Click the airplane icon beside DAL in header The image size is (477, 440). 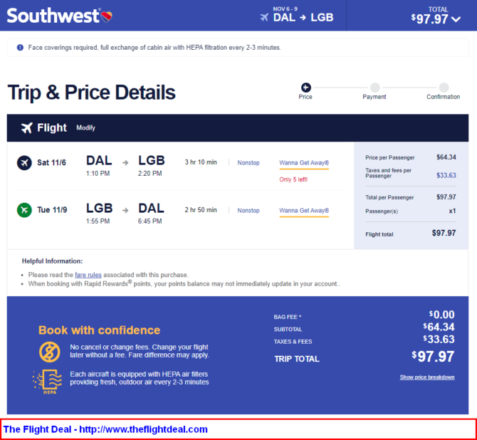pyautogui.click(x=264, y=17)
